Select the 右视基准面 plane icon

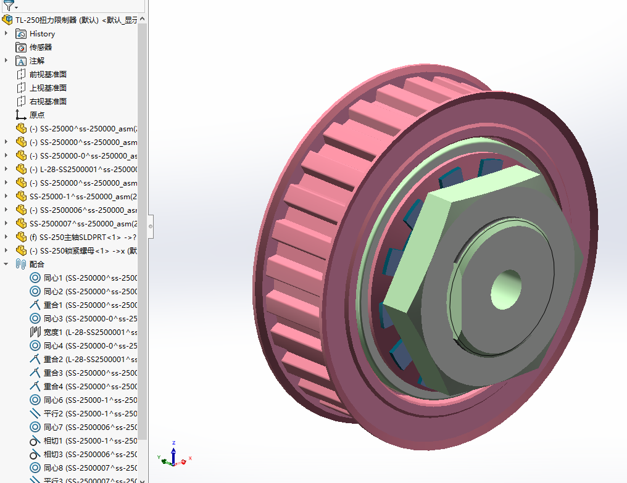pos(21,102)
